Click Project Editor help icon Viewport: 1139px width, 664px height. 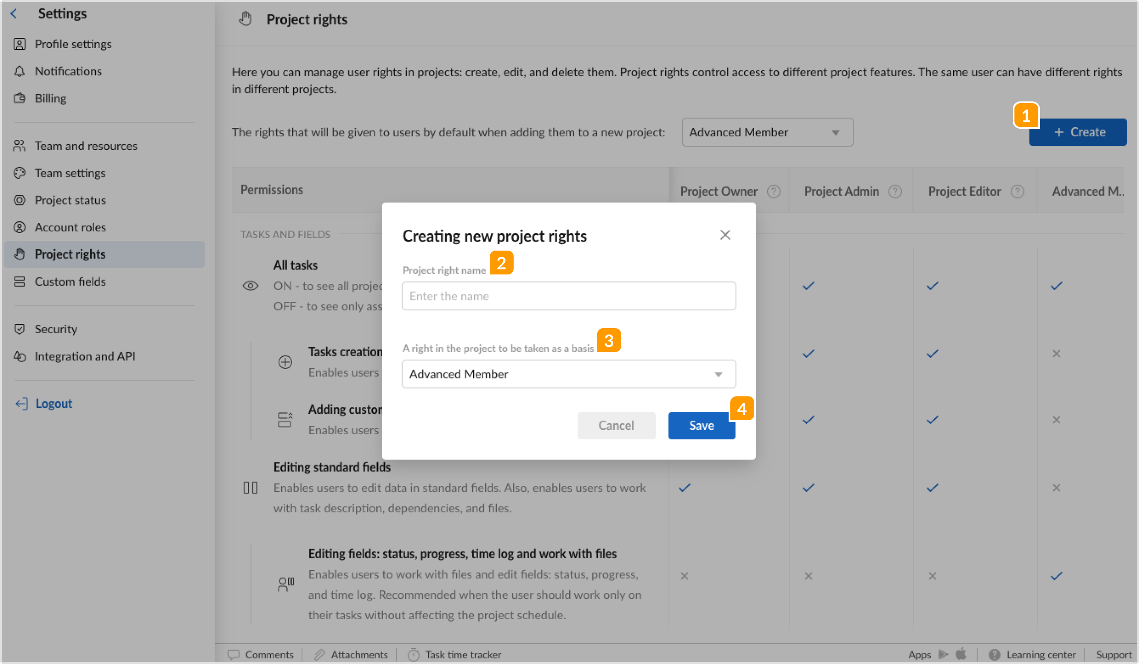1017,191
